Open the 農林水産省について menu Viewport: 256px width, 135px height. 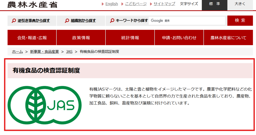[x=228, y=37]
